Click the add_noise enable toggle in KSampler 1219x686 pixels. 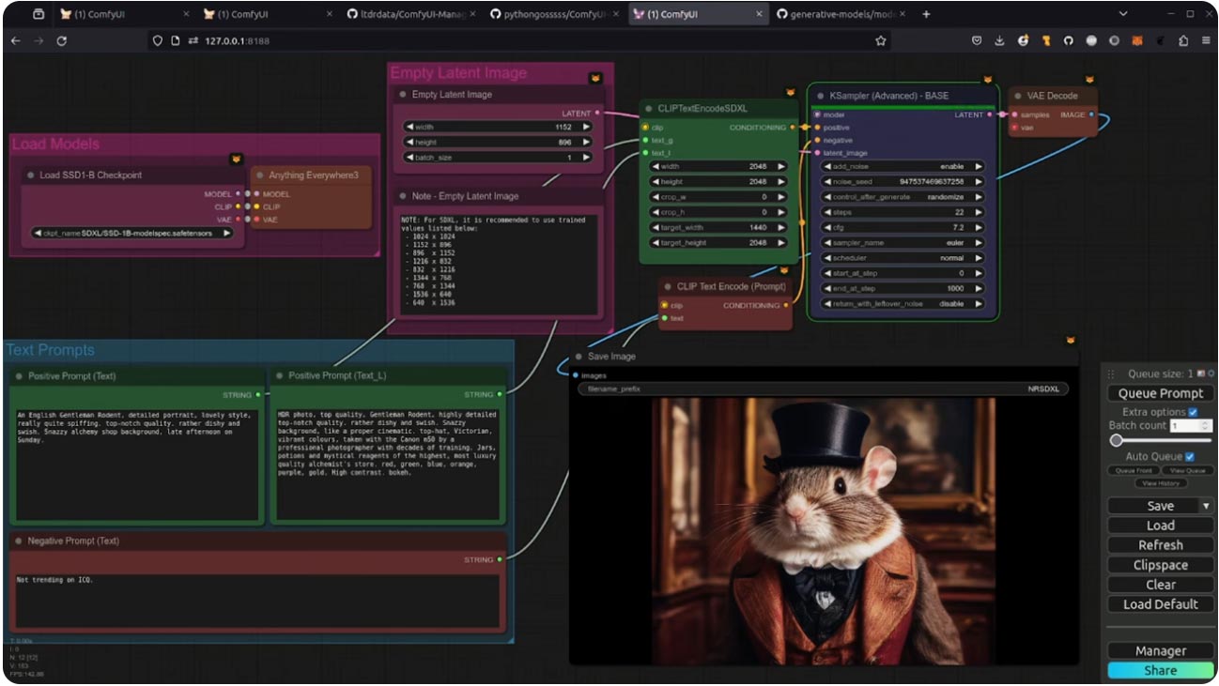(903, 167)
